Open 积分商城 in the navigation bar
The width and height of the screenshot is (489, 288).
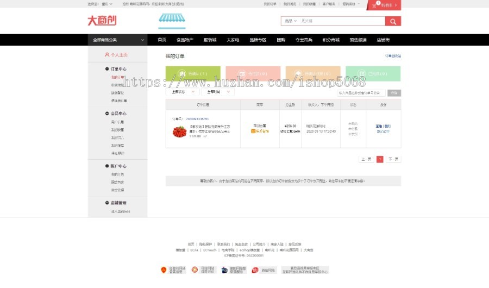click(x=331, y=40)
